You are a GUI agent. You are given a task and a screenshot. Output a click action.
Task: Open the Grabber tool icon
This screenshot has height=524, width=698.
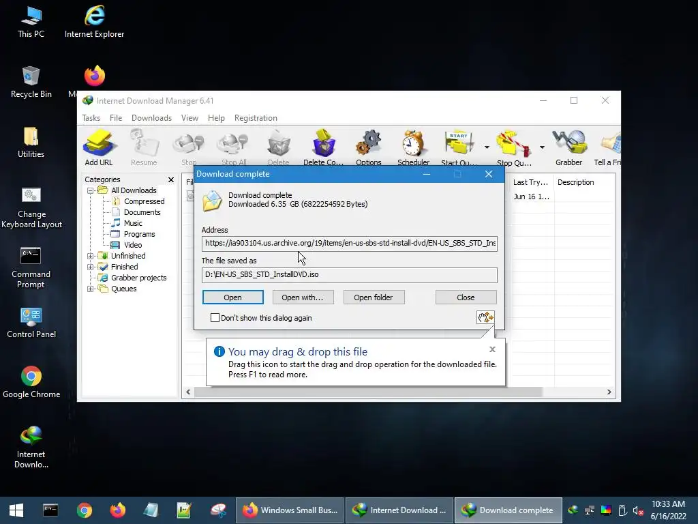click(x=569, y=147)
